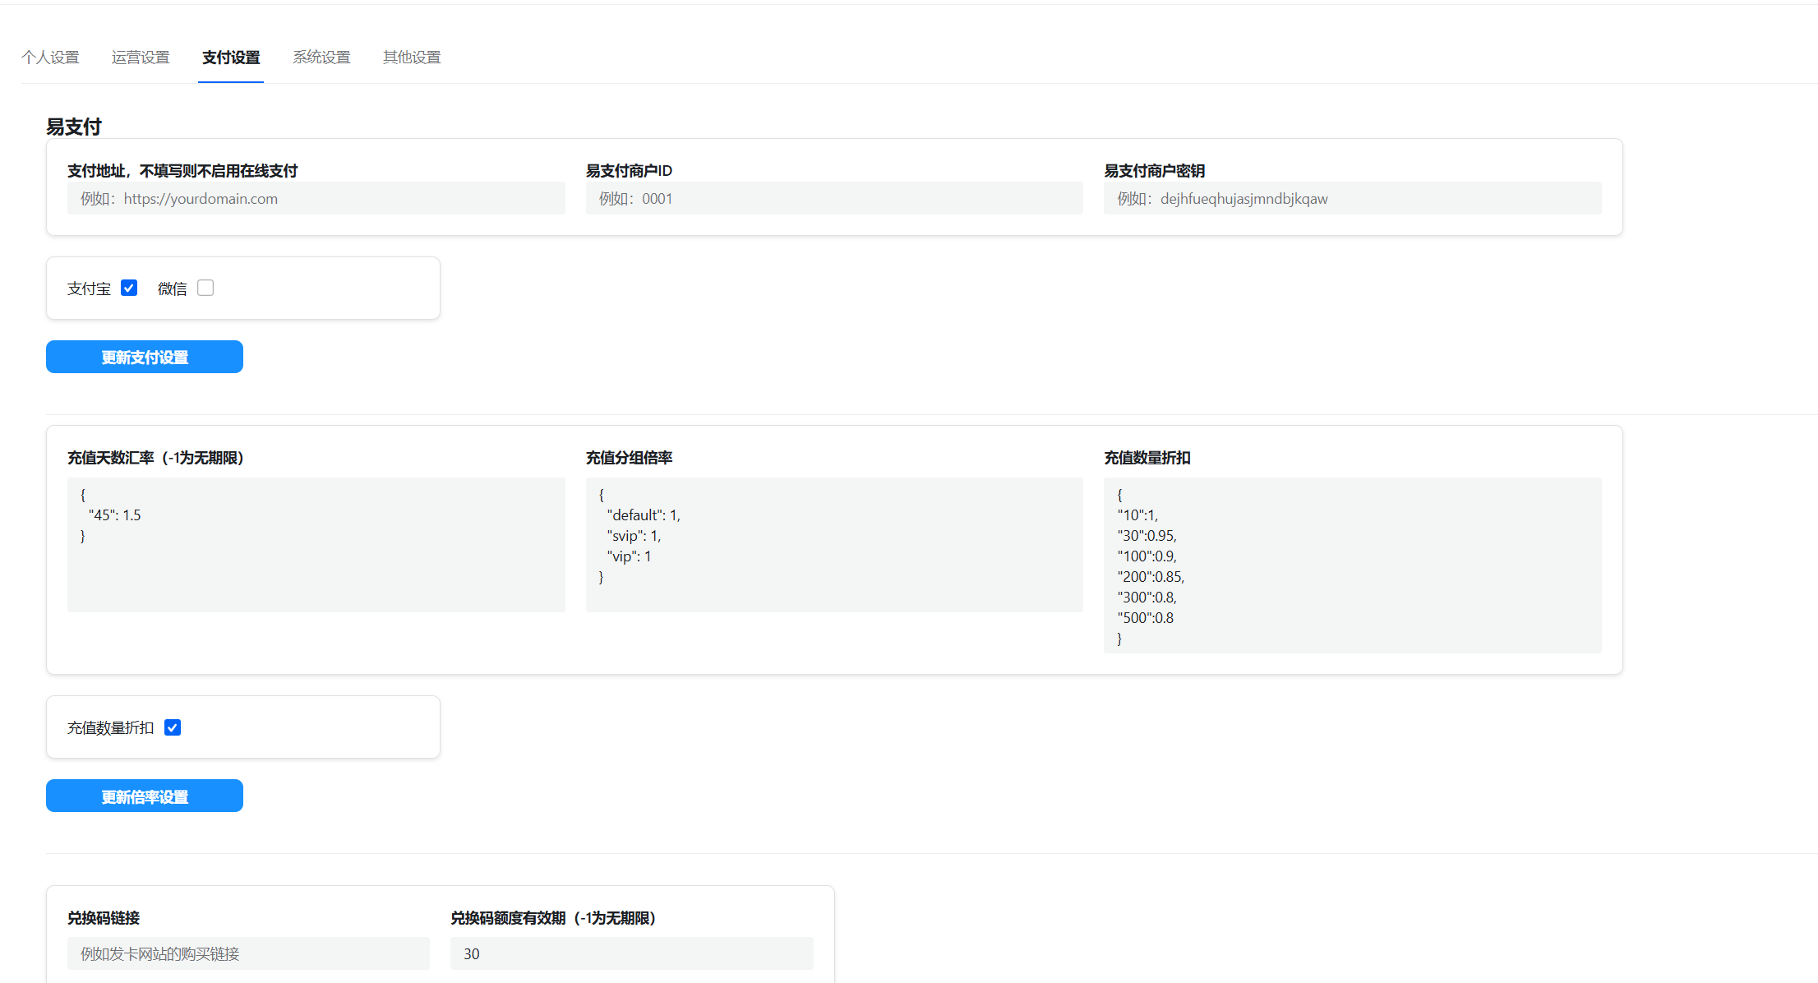This screenshot has width=1818, height=983.
Task: Uncheck the 支付宝 checkbox
Action: [129, 288]
